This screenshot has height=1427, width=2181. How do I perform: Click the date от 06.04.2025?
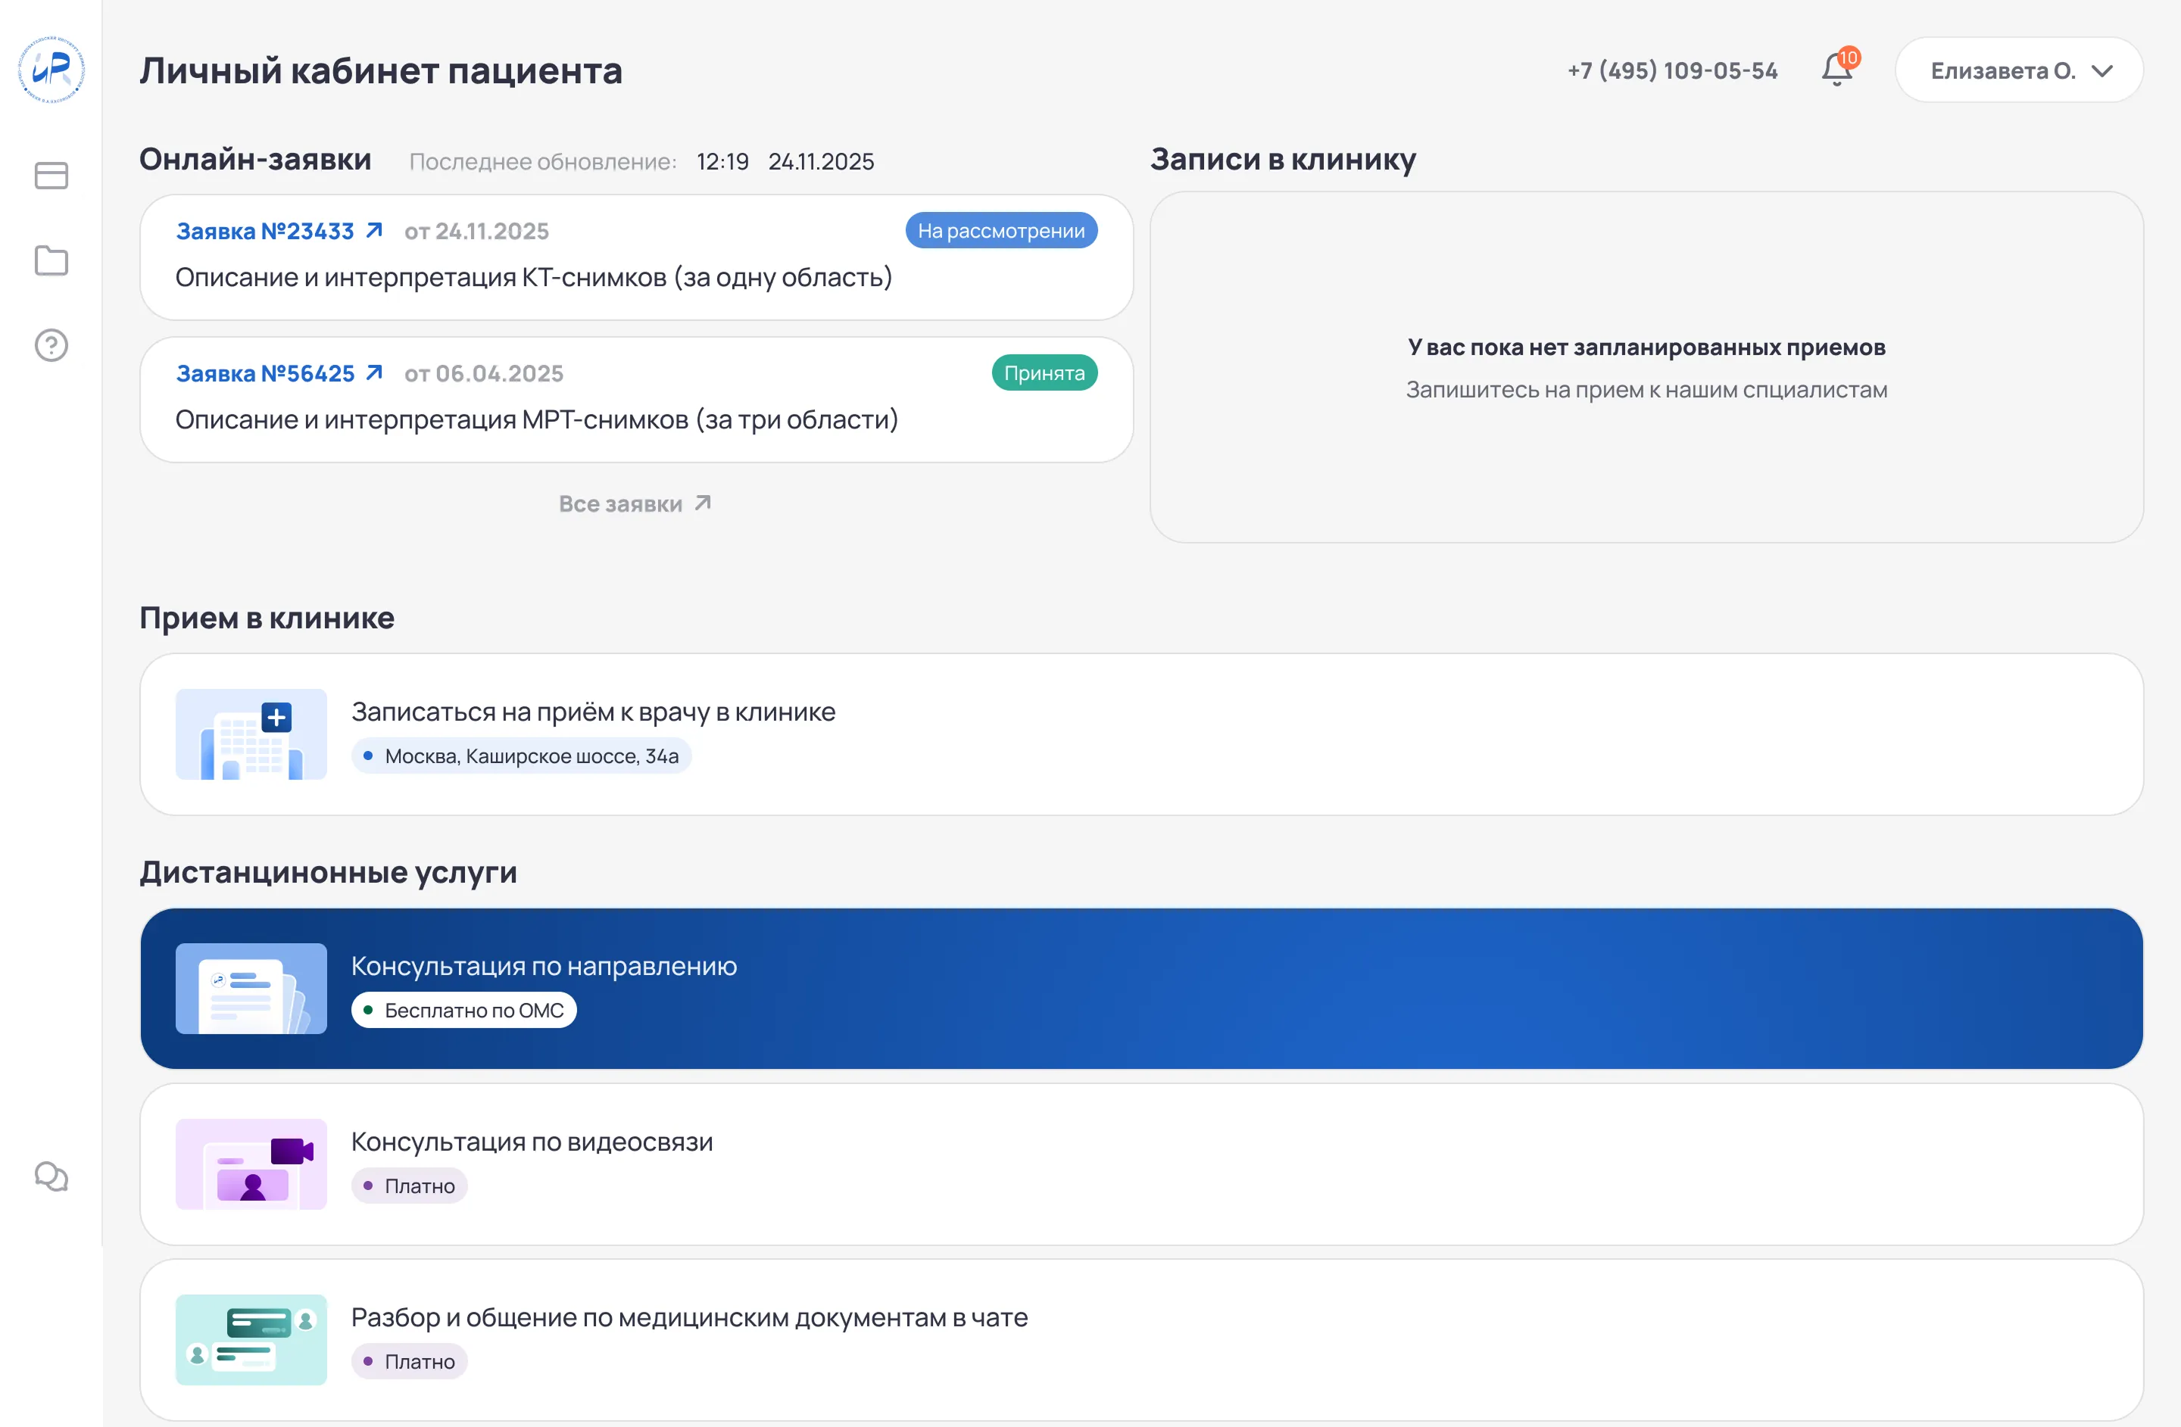point(484,374)
